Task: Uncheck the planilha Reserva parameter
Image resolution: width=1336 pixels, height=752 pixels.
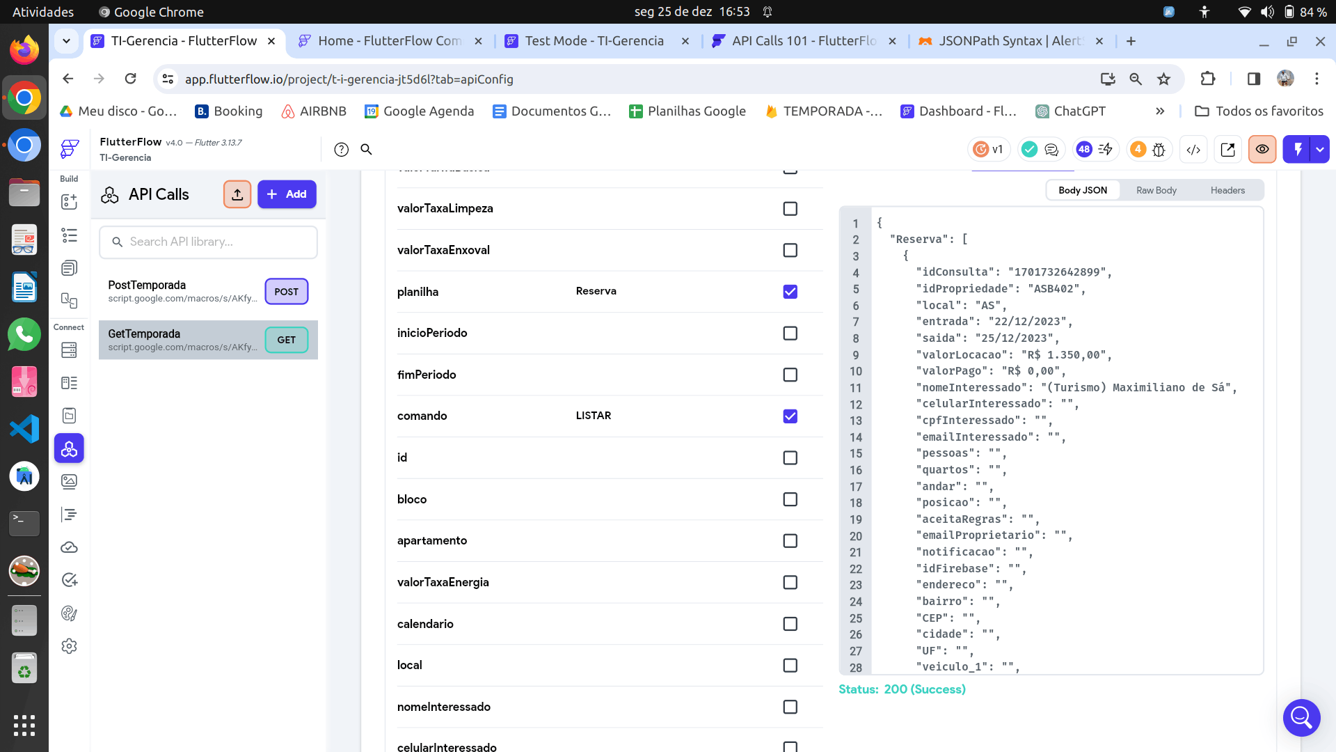Action: coord(790,292)
